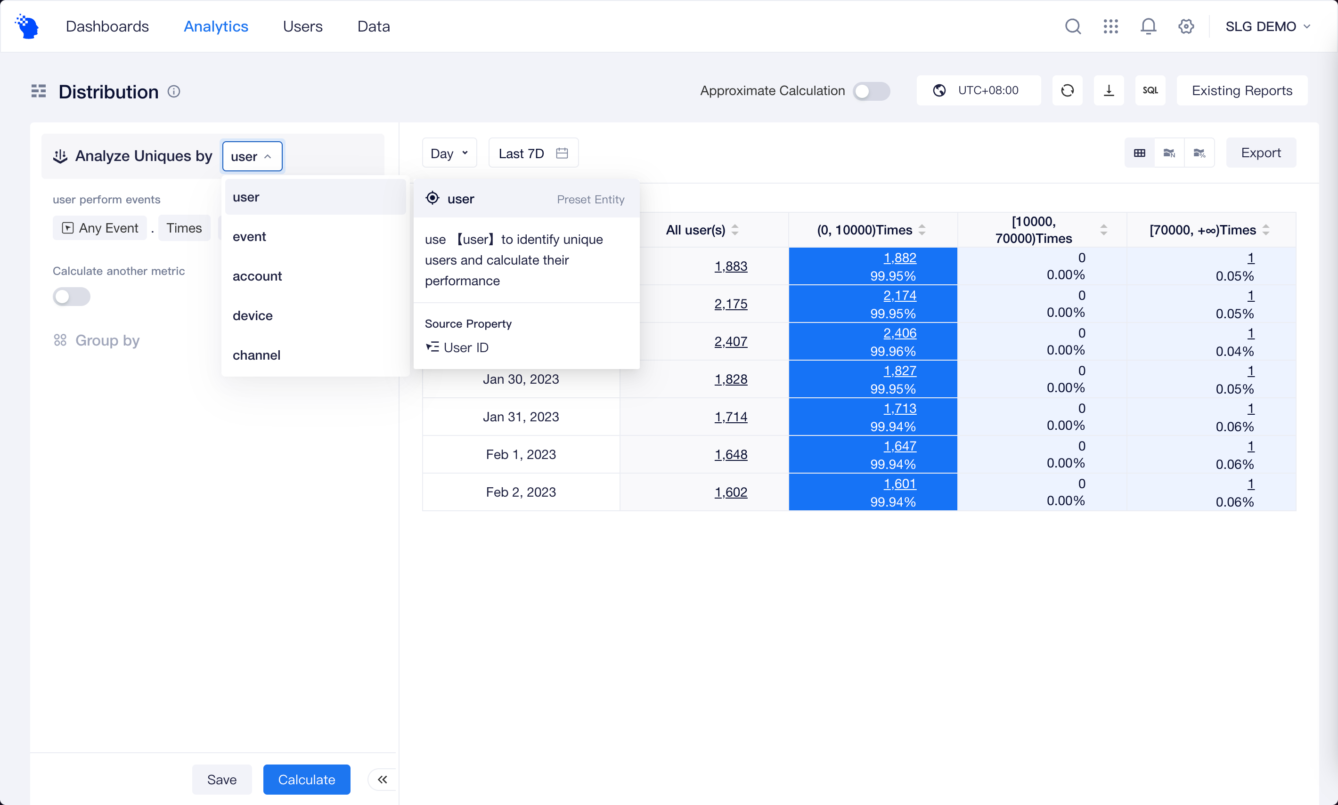
Task: Open the search icon in top bar
Action: [x=1073, y=26]
